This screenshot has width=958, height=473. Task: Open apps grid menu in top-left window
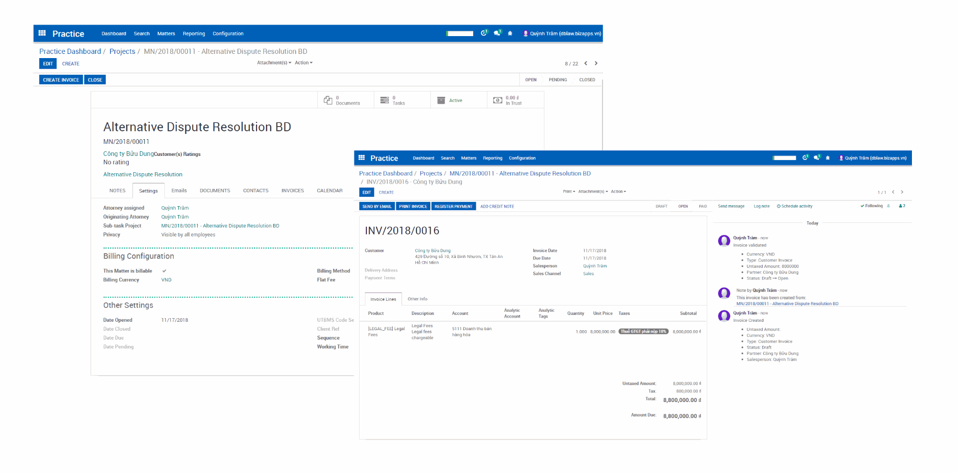[42, 33]
